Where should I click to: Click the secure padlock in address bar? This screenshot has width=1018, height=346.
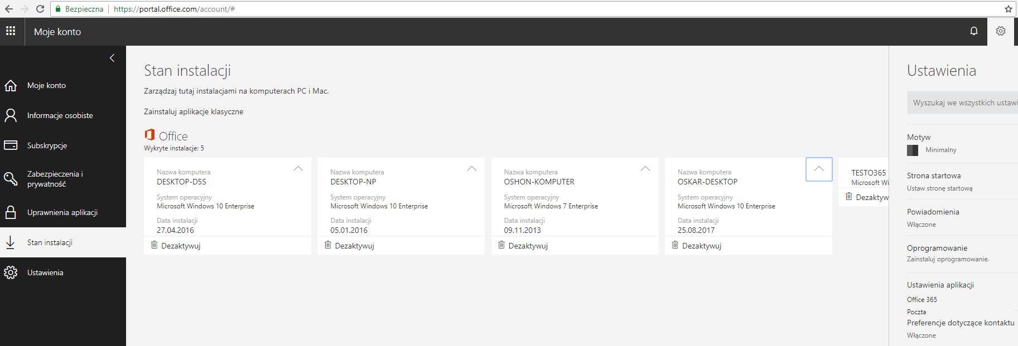pos(57,9)
